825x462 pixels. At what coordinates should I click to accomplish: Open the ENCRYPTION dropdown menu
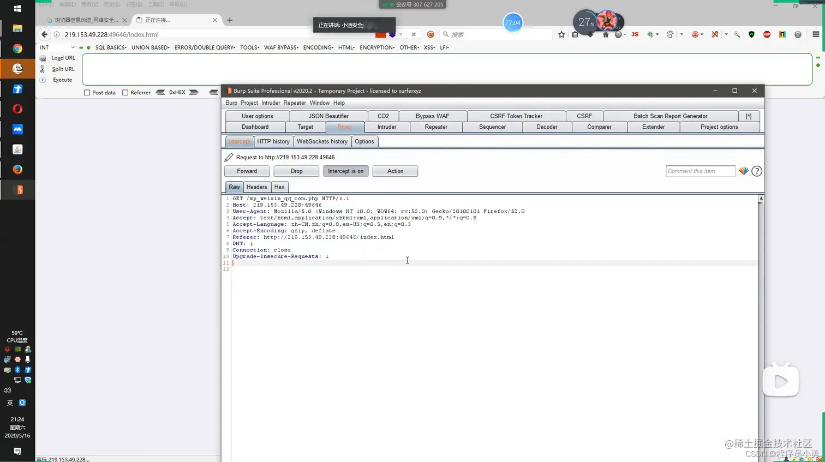377,47
